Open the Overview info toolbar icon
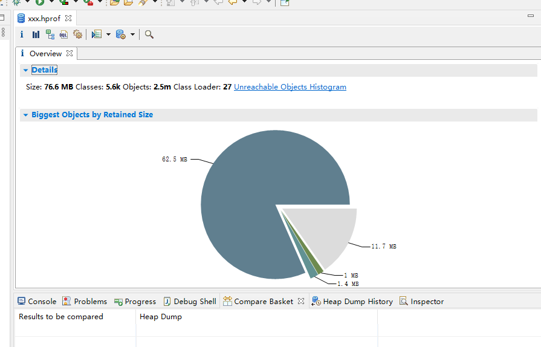The image size is (541, 347). [22, 34]
